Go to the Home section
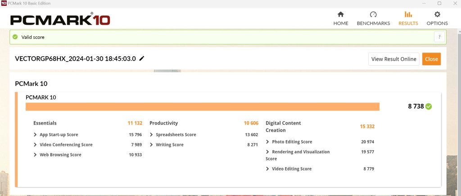 [x=341, y=19]
